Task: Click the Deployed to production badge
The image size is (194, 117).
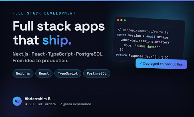Action: click(x=161, y=64)
